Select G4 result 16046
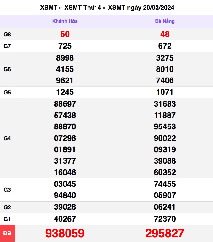Viewport: 213px width, 242px height. tap(65, 172)
